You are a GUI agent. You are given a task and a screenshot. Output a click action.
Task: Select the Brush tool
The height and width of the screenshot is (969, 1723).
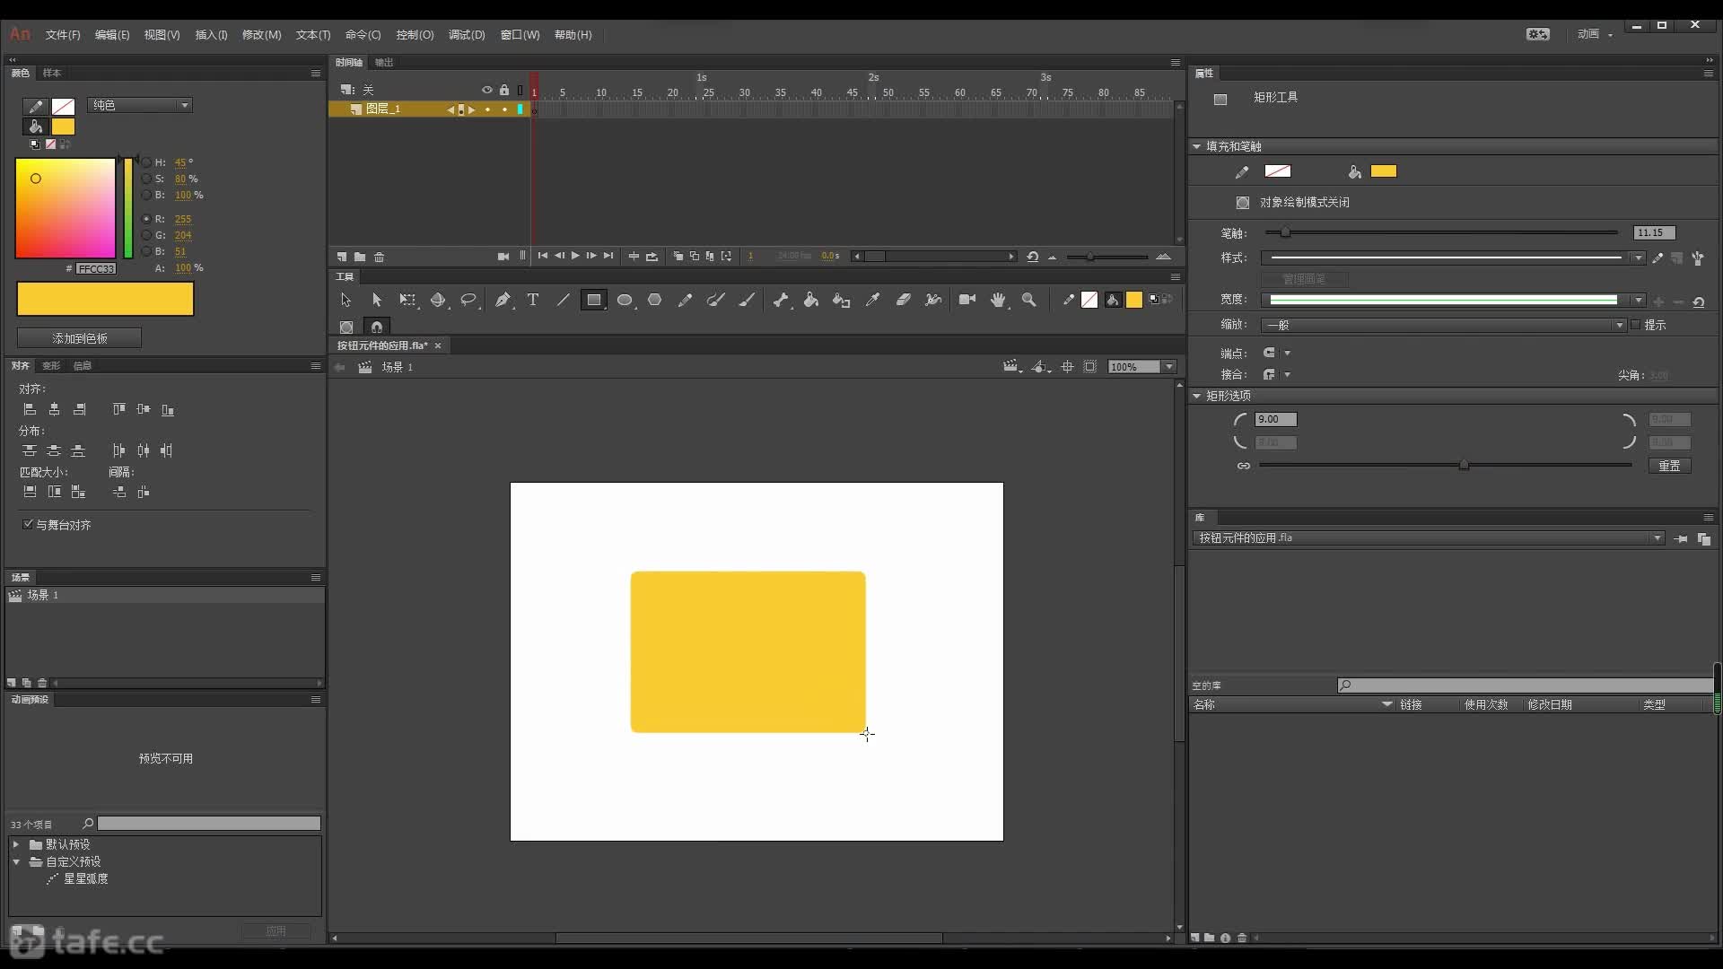pyautogui.click(x=746, y=300)
